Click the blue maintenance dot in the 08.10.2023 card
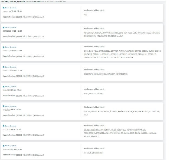The image size is (190, 160). 4,27
